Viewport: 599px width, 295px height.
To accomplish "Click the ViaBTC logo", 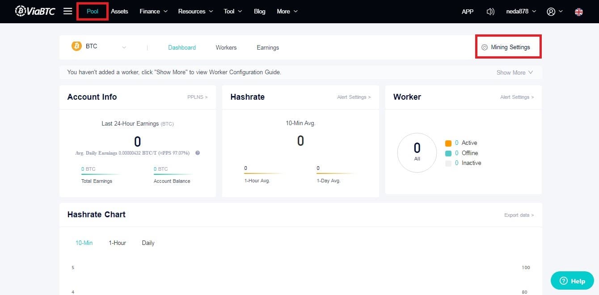I will tap(35, 11).
